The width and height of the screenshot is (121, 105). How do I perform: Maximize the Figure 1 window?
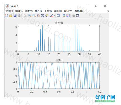96,6
